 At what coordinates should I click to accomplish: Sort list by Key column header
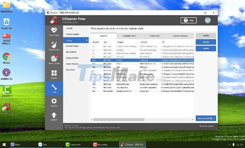pos(108,42)
